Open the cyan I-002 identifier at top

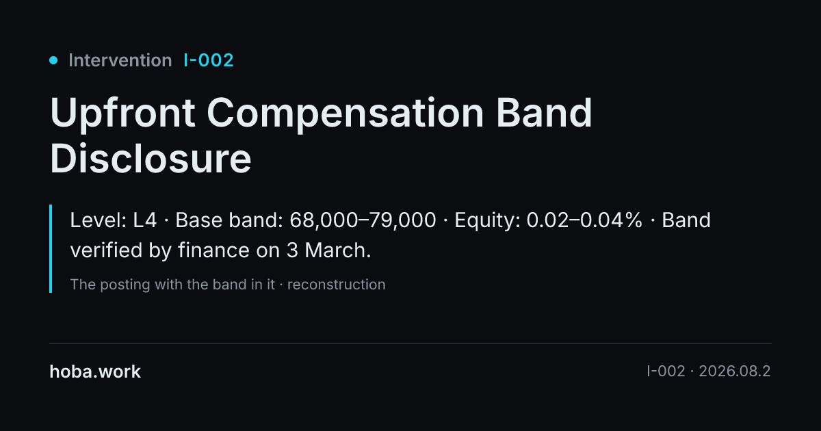[209, 60]
